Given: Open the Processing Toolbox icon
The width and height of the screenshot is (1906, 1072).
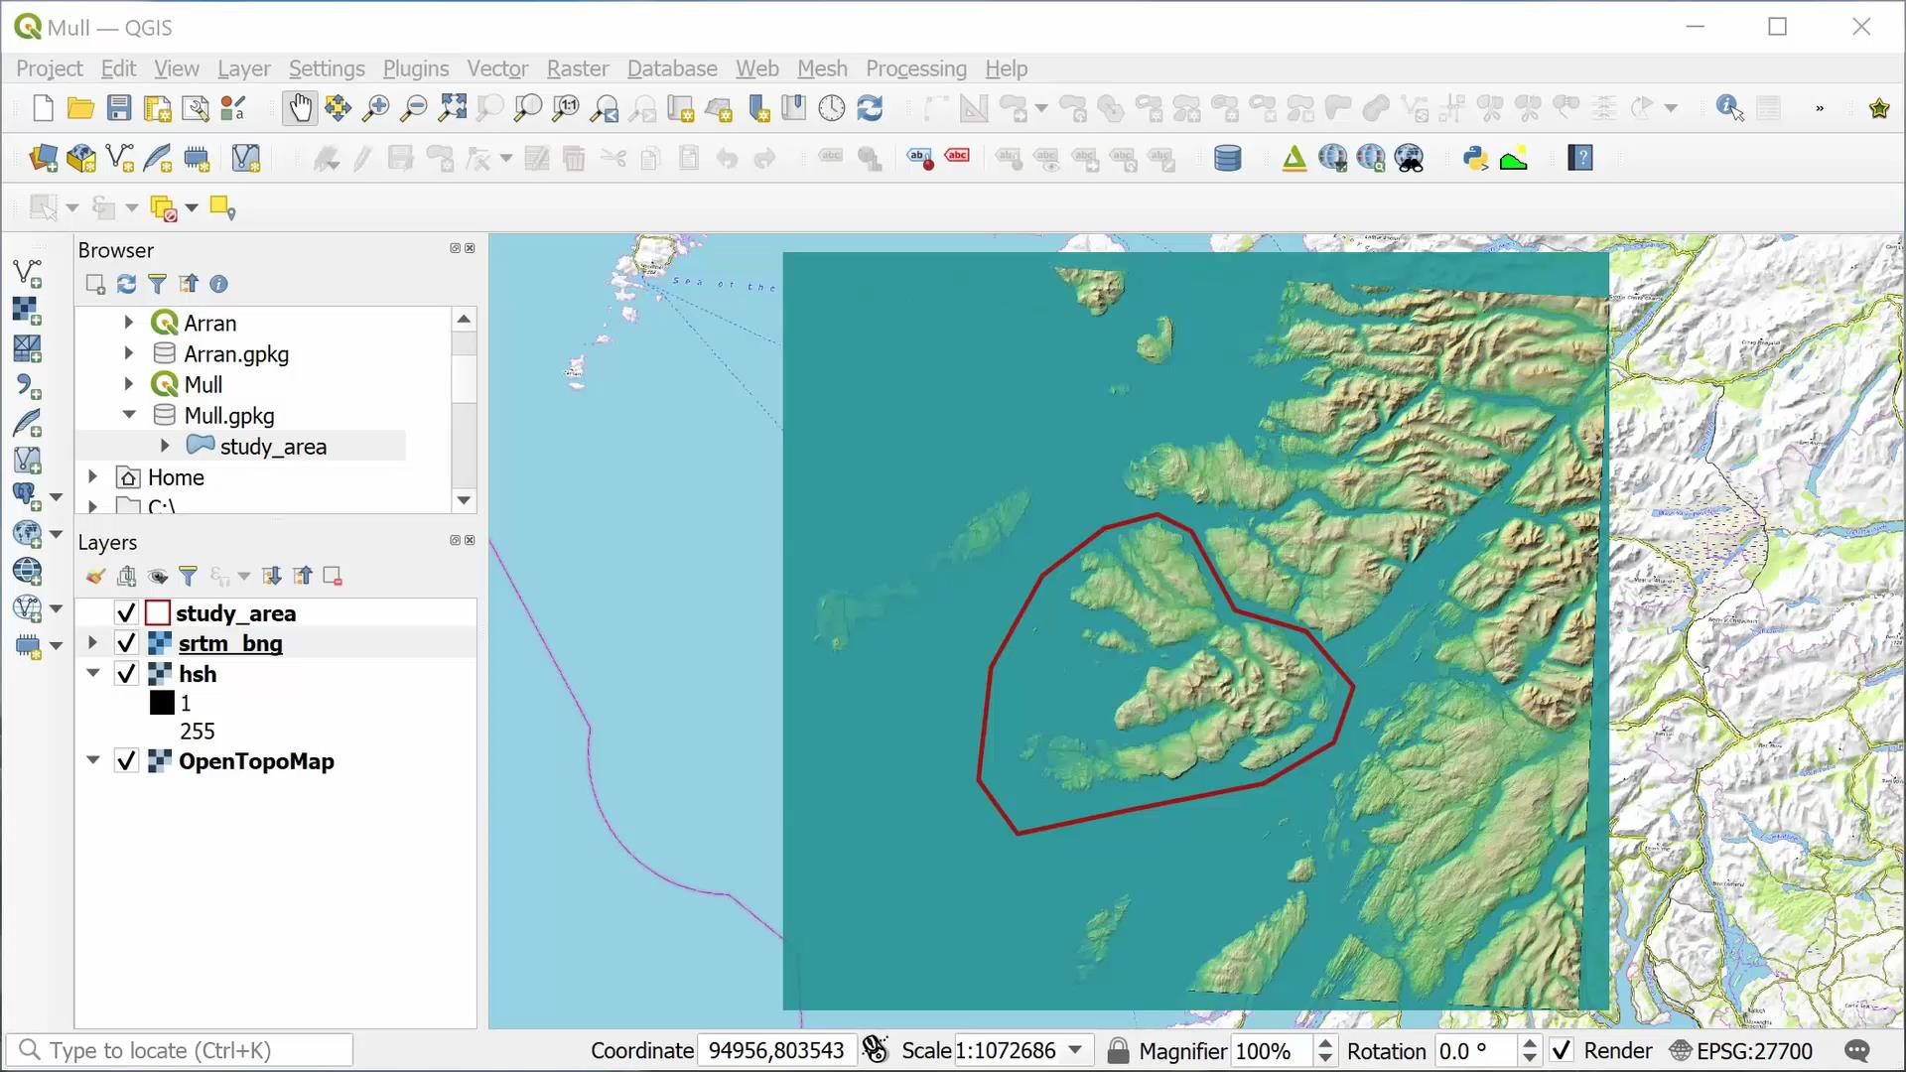Looking at the screenshot, I should [1293, 157].
